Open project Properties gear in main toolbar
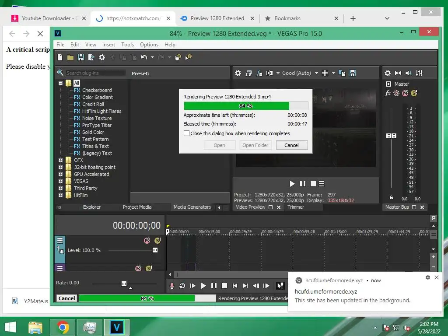The width and height of the screenshot is (448, 336). (x=102, y=57)
